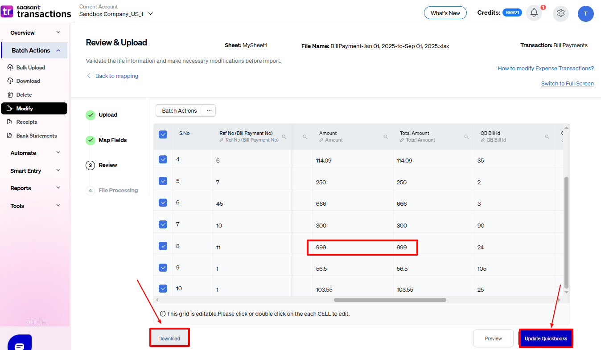The height and width of the screenshot is (350, 601).
Task: Open the settings gear icon
Action: (560, 14)
